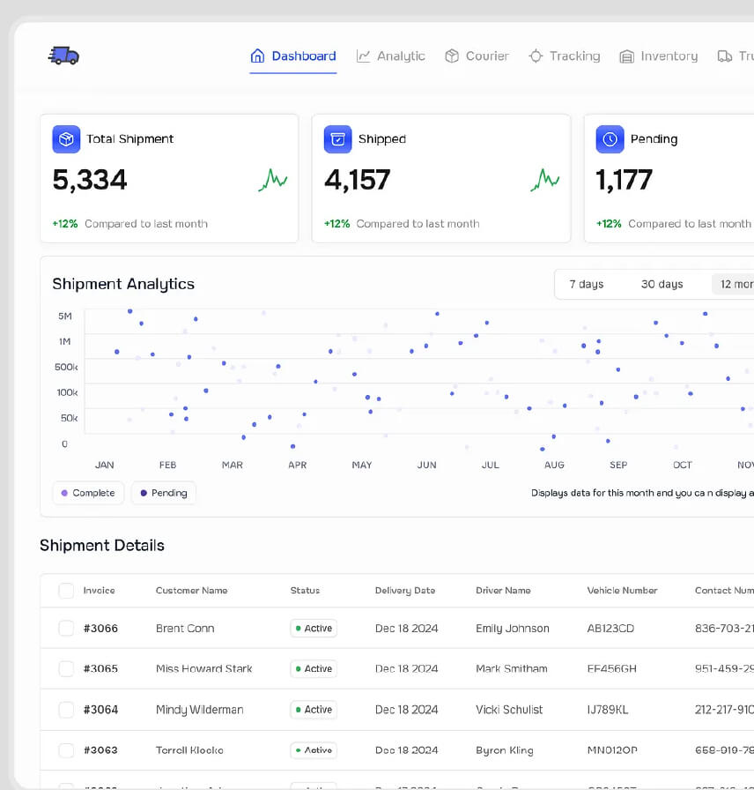This screenshot has height=790, width=754.
Task: Go to the Courier tab
Action: tap(477, 56)
